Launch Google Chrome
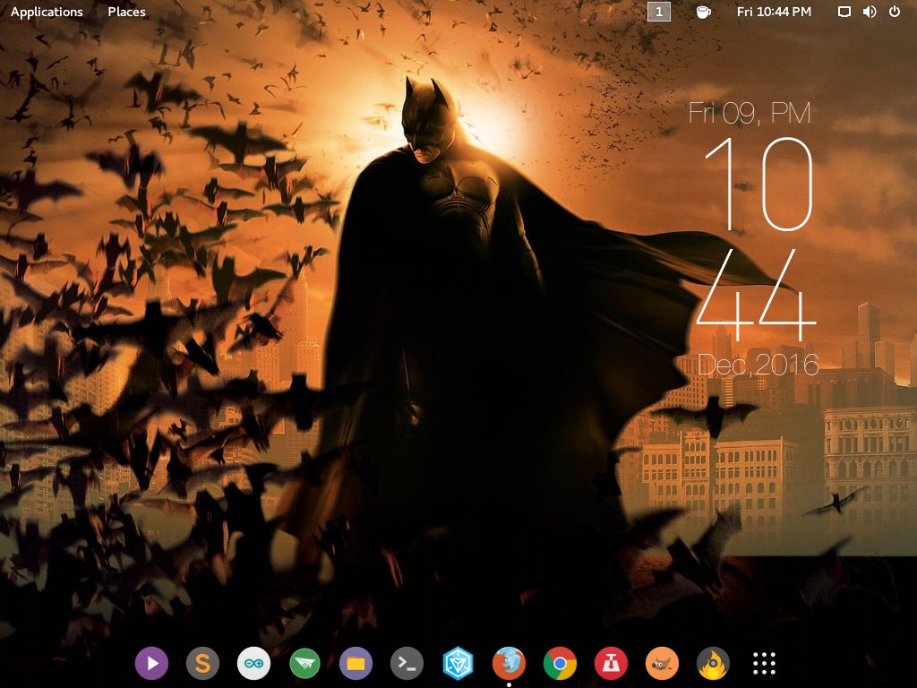This screenshot has width=917, height=688. coord(560,663)
